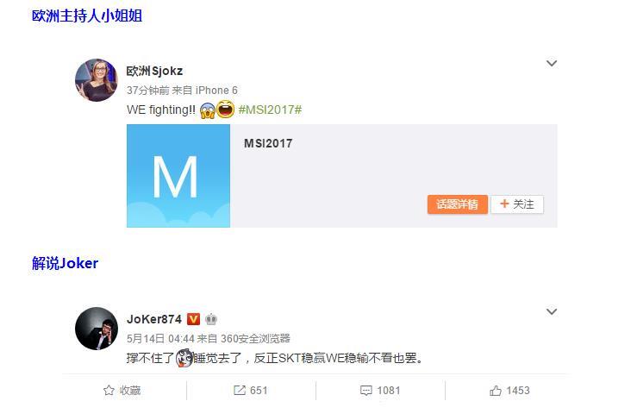Open 欧洲Sjokz profile avatar
Viewport: 631px width, 420px height.
[x=97, y=79]
